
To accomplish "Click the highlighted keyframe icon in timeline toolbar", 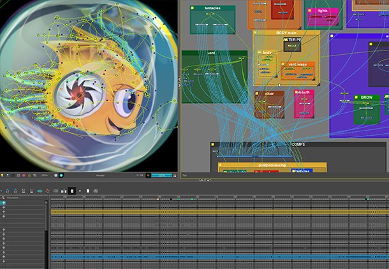I will coord(72,191).
